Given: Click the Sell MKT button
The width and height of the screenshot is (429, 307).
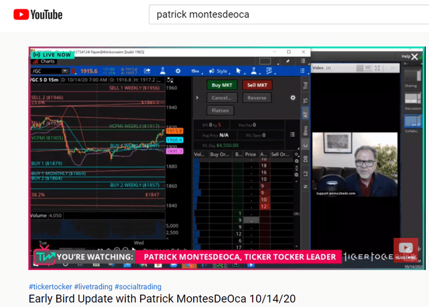Looking at the screenshot, I should [x=257, y=85].
